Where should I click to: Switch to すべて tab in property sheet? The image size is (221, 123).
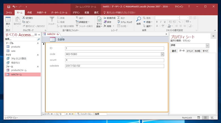(205, 51)
